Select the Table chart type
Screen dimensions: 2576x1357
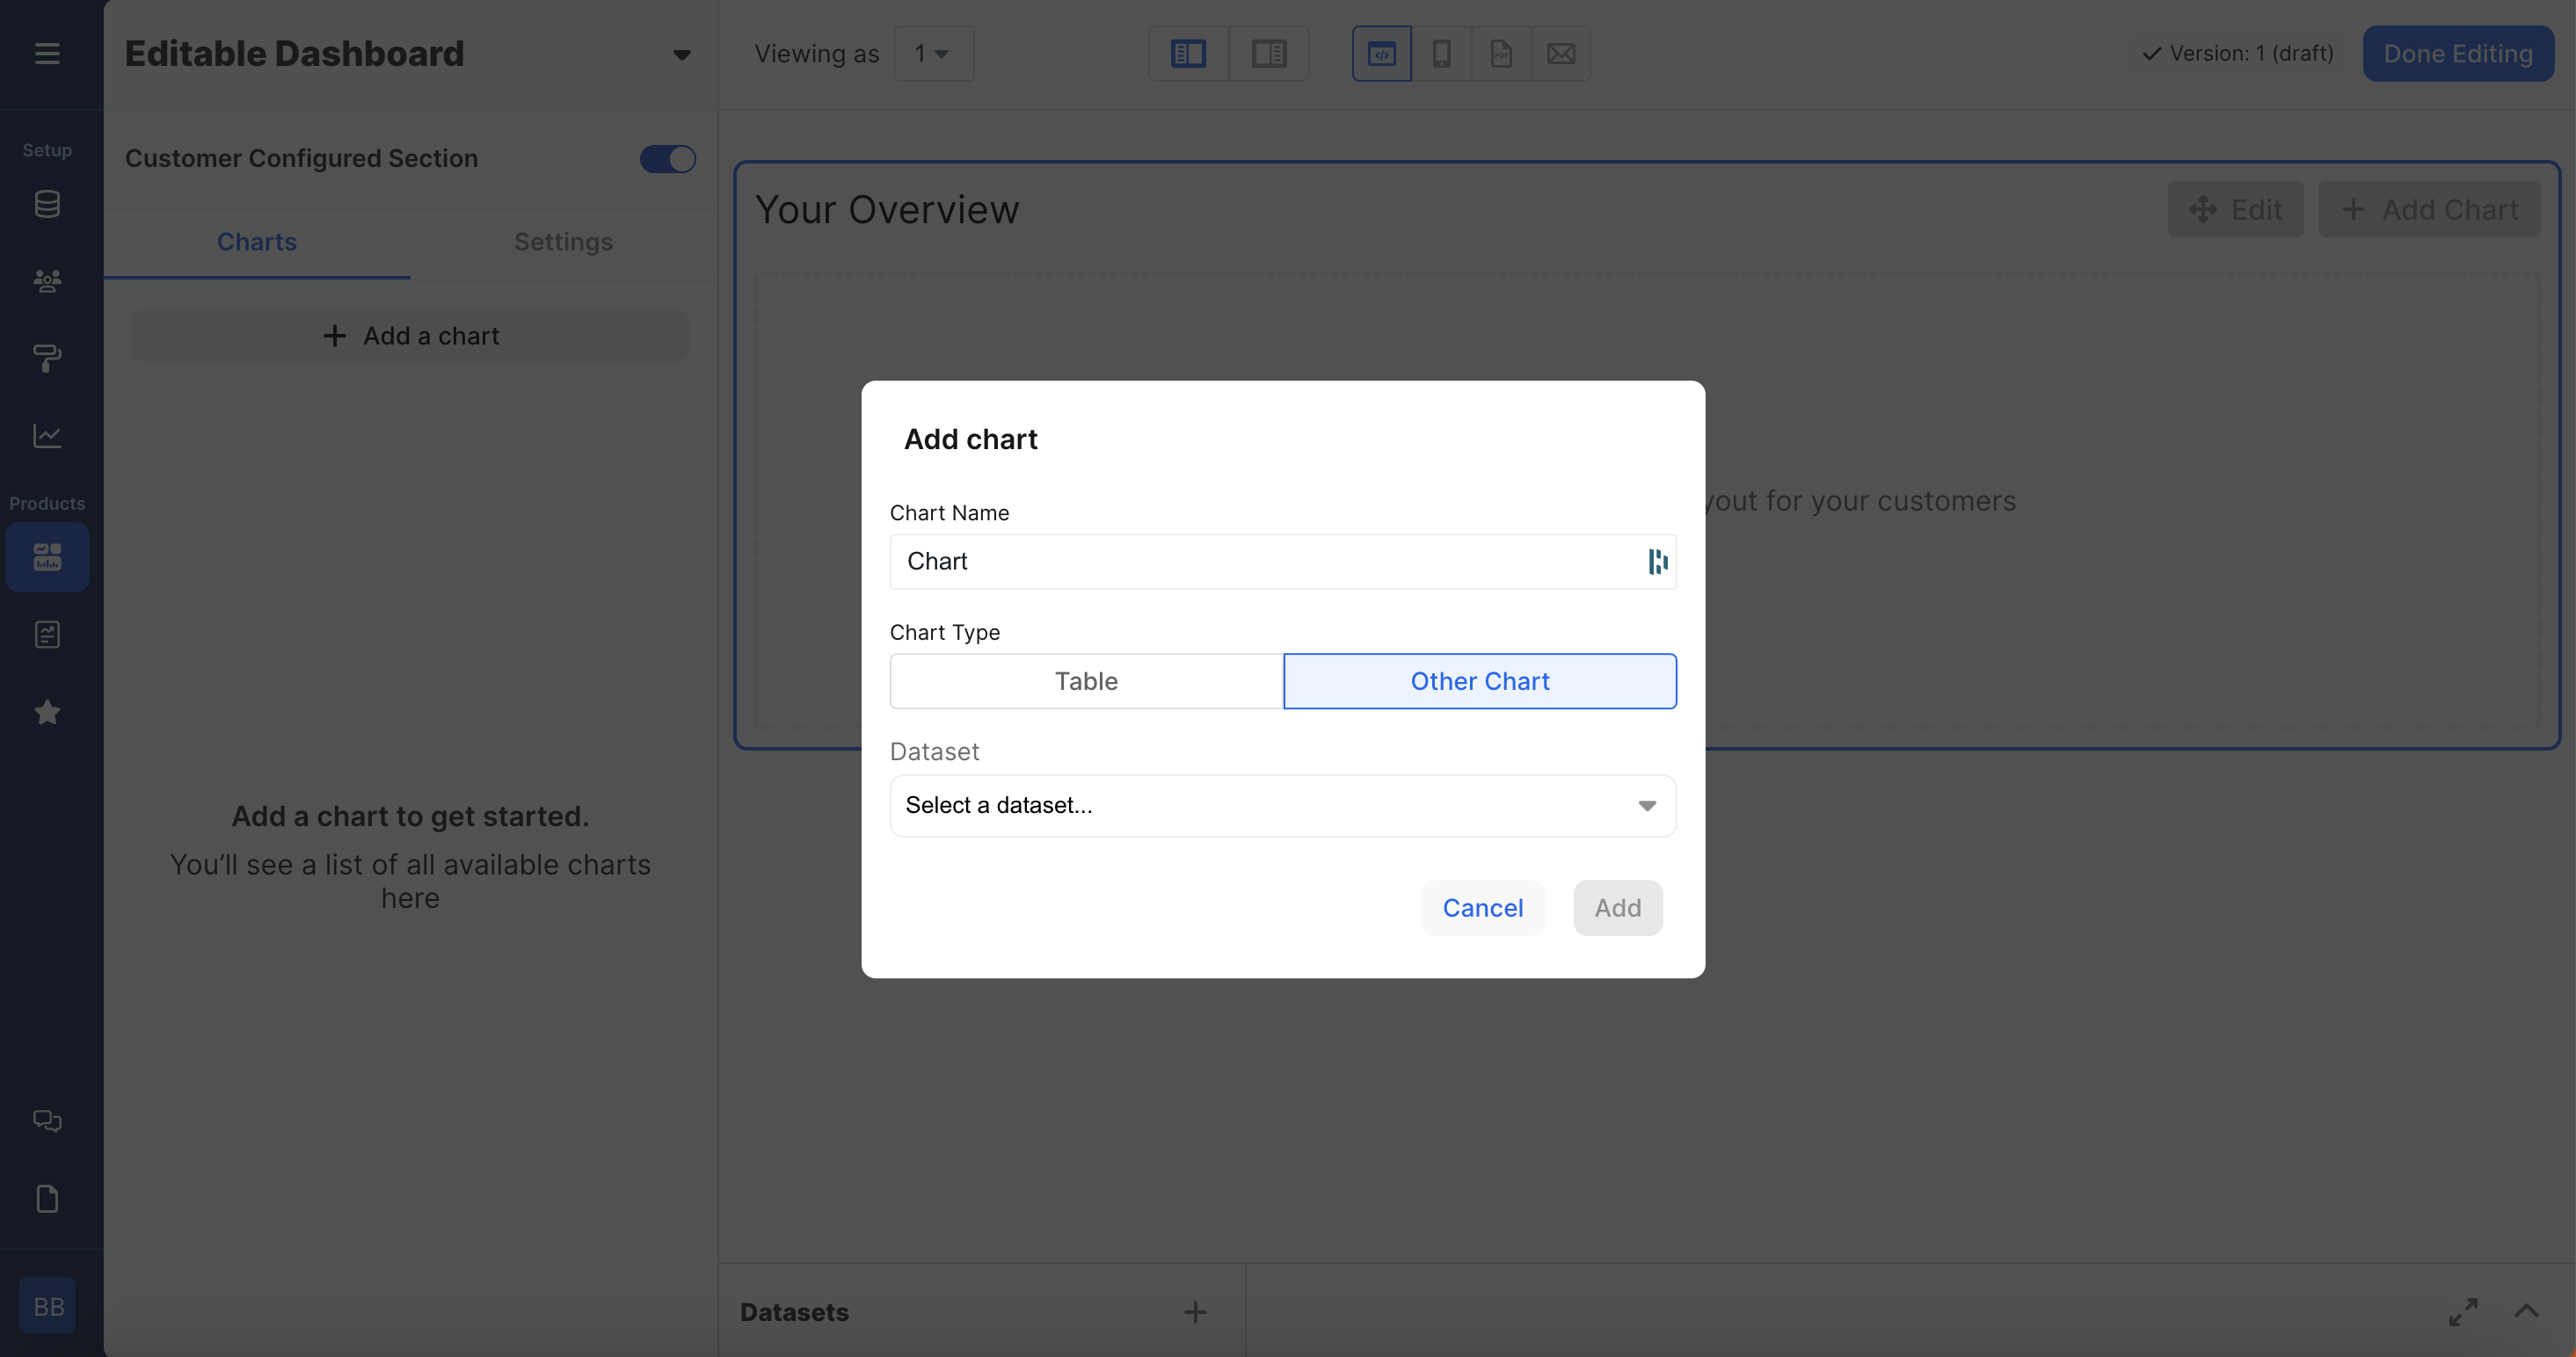[1086, 681]
